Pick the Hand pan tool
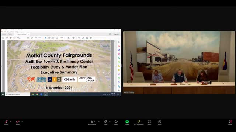236x132 pixels. click(x=49, y=38)
